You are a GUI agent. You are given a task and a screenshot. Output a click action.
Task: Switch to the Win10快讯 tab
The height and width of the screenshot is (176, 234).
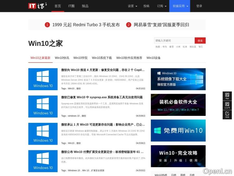coord(62,58)
